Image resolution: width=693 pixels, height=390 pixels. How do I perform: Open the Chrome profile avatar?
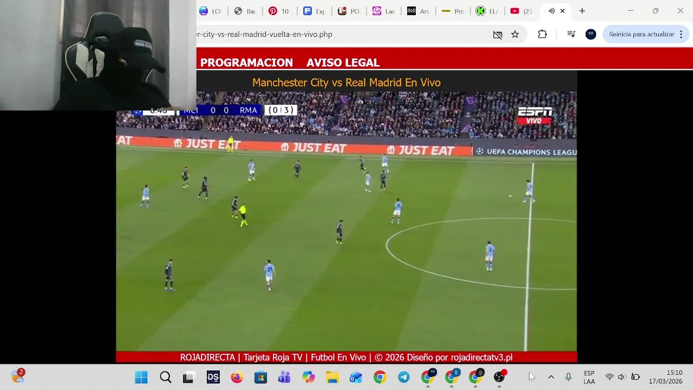pos(591,34)
